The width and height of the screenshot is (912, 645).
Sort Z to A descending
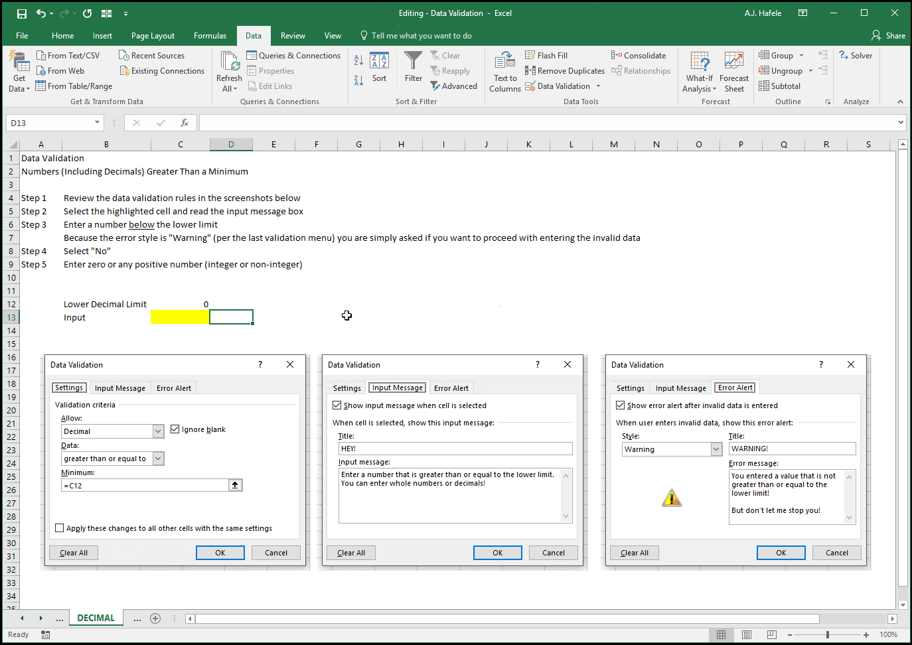point(358,81)
